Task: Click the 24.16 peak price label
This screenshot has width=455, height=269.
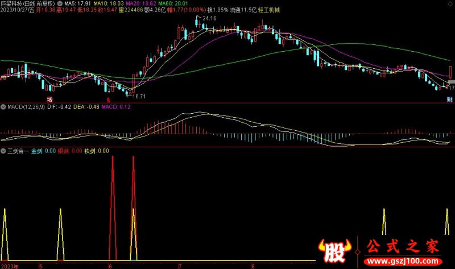Action: click(x=209, y=19)
